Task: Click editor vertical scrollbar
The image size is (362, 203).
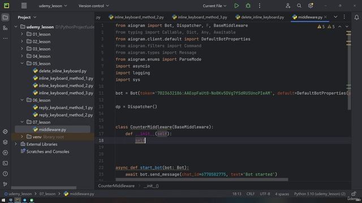Action: 349,70
